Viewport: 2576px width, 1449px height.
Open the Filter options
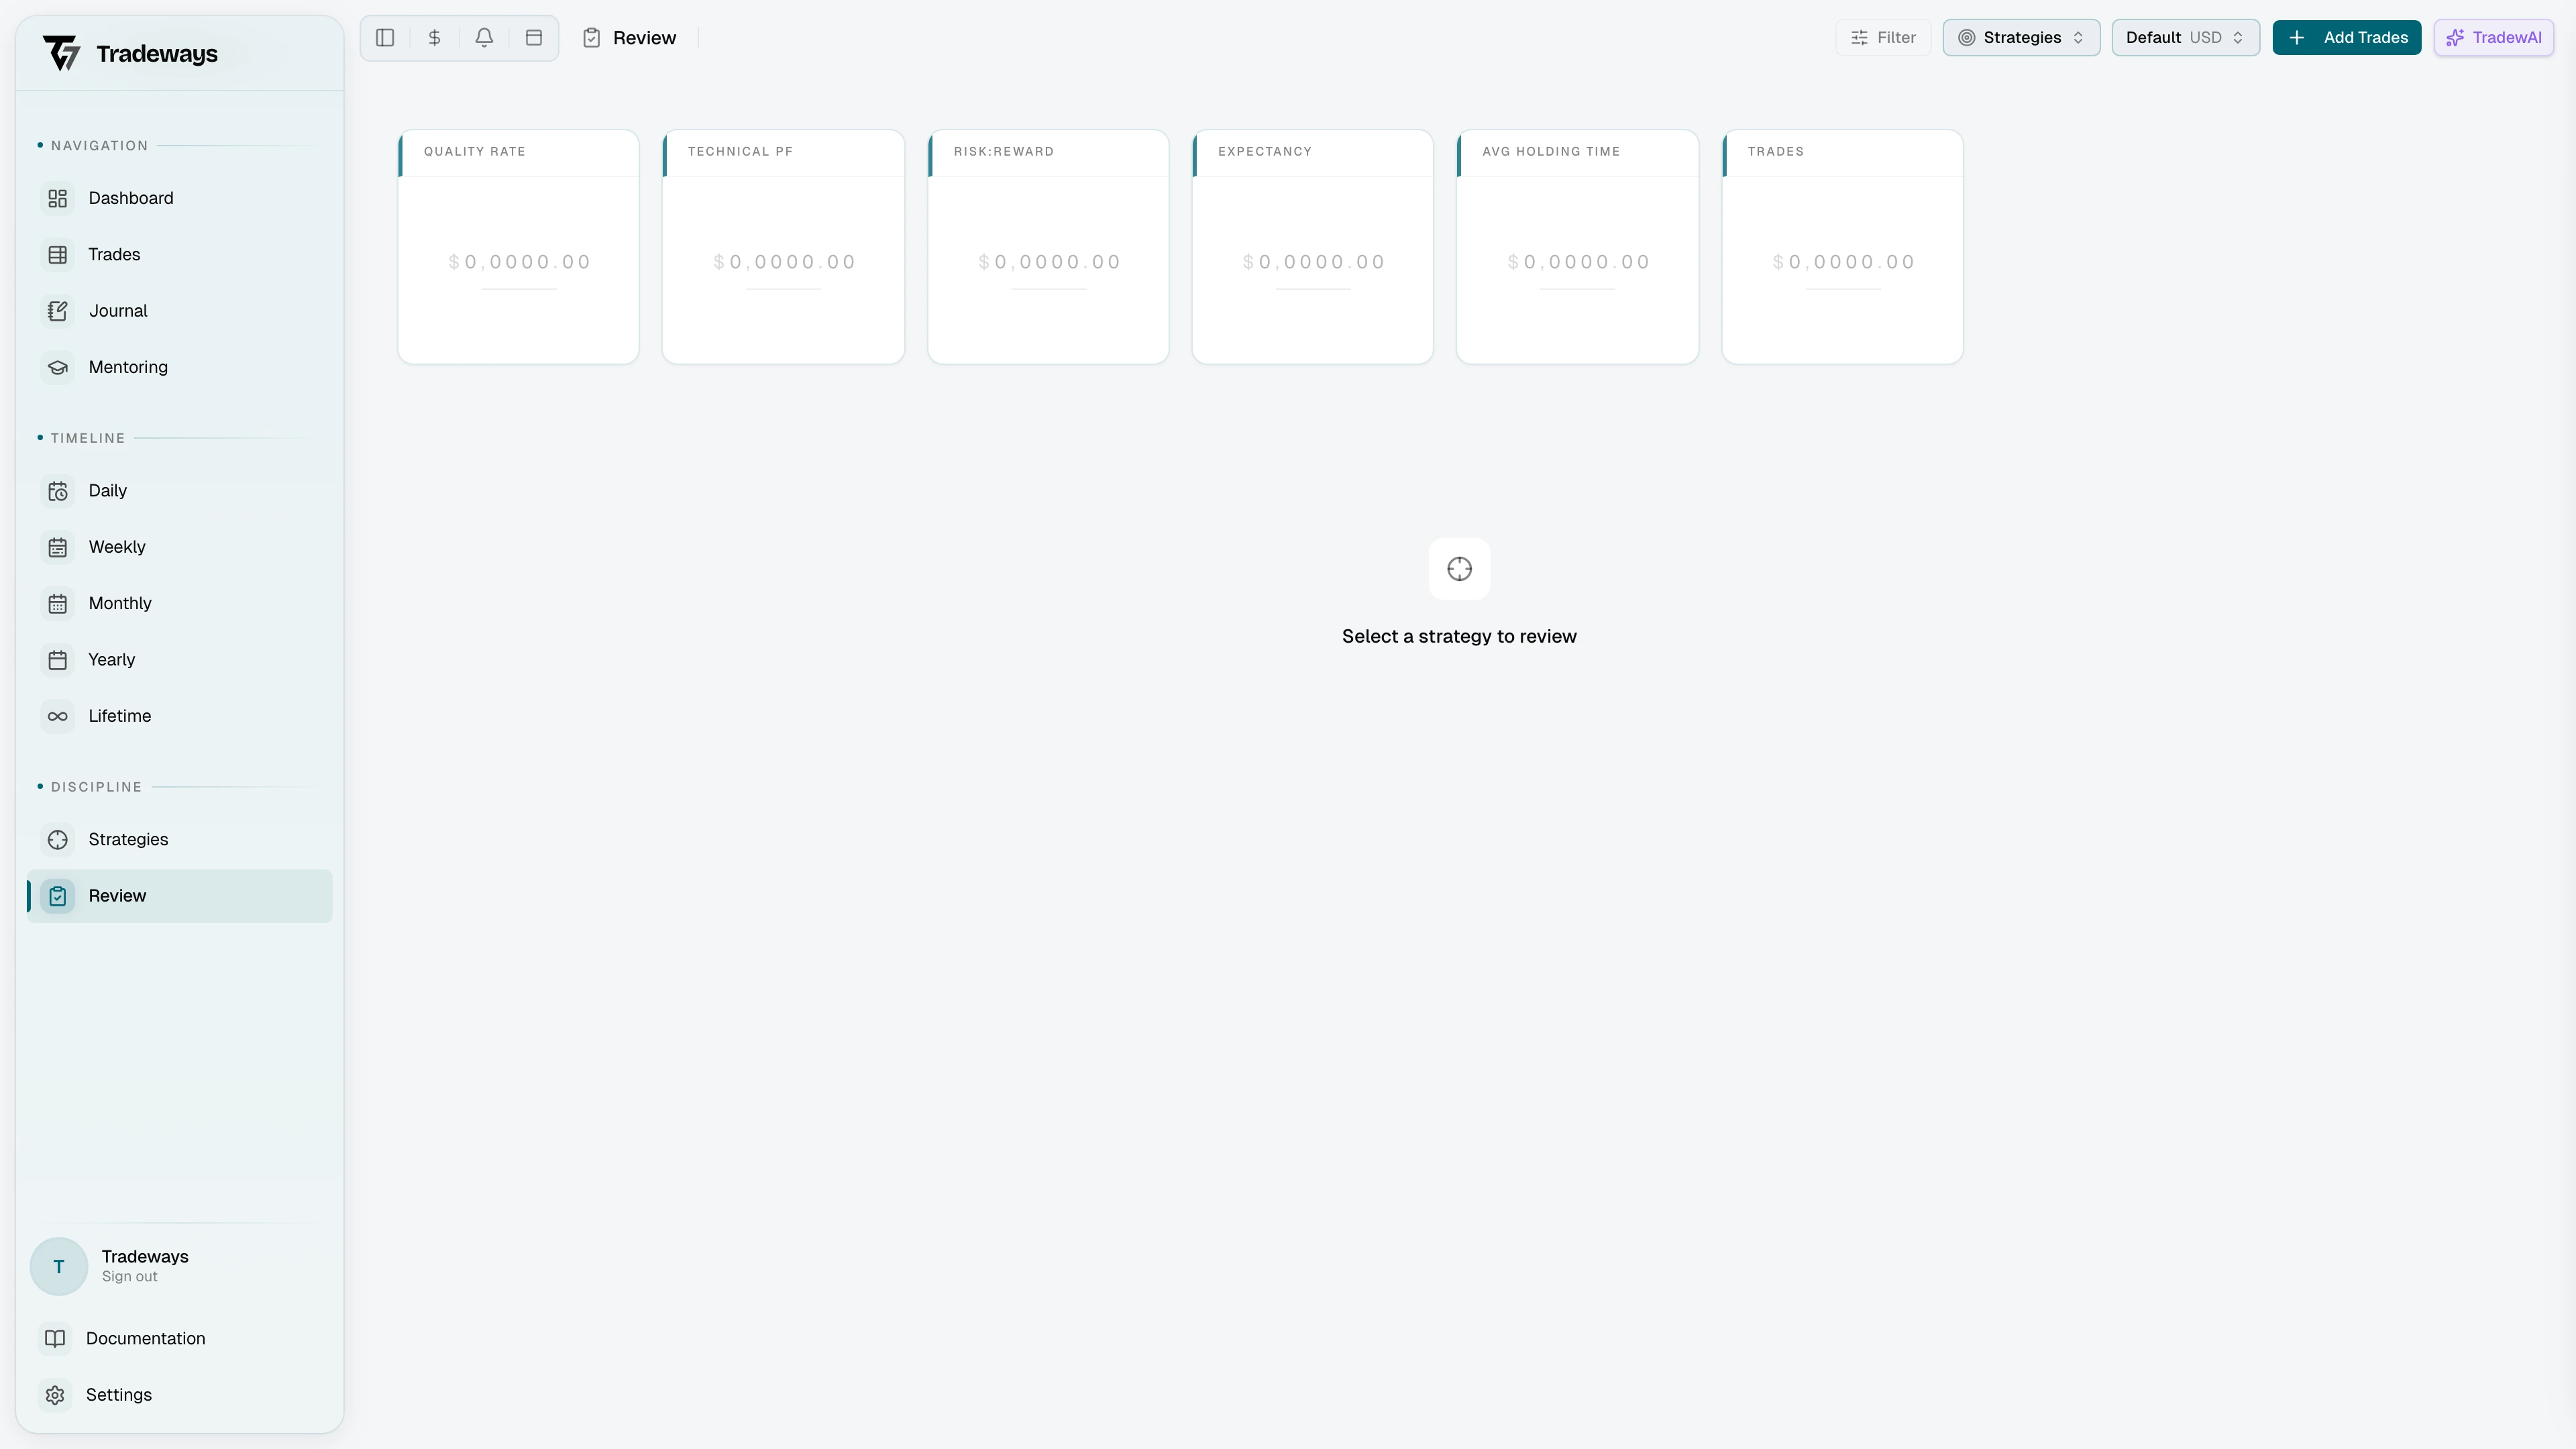click(x=1883, y=37)
